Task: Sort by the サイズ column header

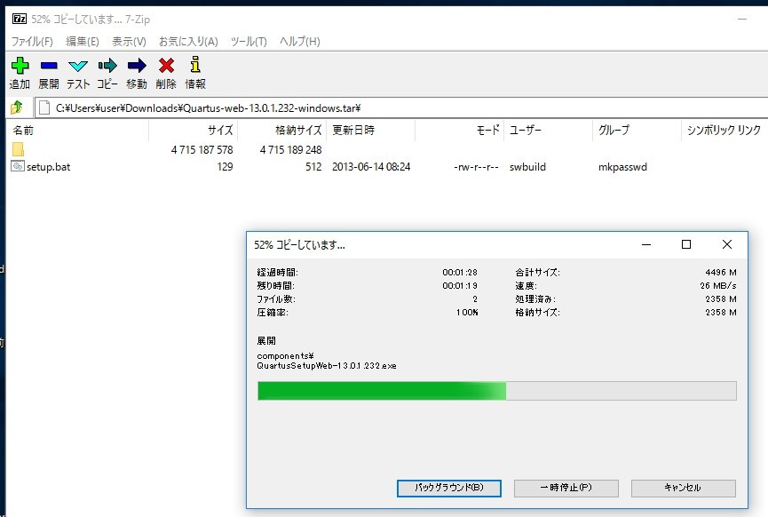Action: pyautogui.click(x=193, y=131)
